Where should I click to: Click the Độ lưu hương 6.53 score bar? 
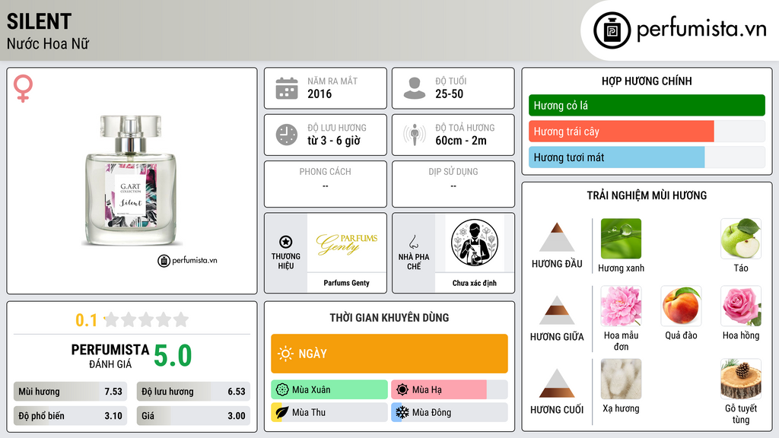point(193,392)
